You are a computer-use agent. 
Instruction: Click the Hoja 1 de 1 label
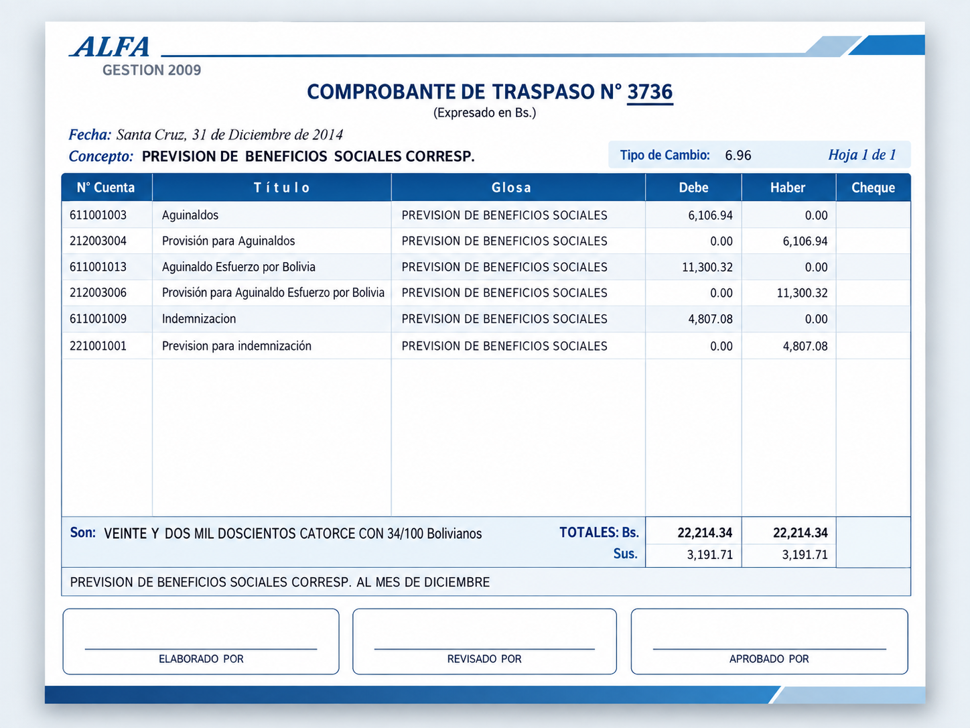tap(862, 155)
